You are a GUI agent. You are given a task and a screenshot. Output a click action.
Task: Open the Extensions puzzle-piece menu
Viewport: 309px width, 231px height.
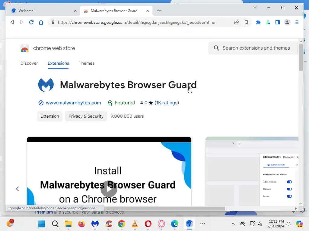tap(258, 22)
